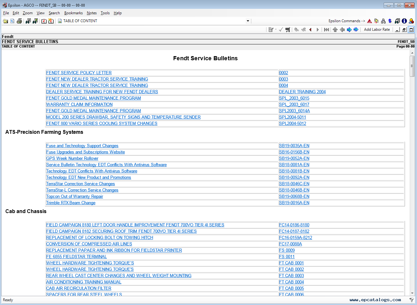Open the DEALER TRAINING 2004 link

(x=302, y=92)
